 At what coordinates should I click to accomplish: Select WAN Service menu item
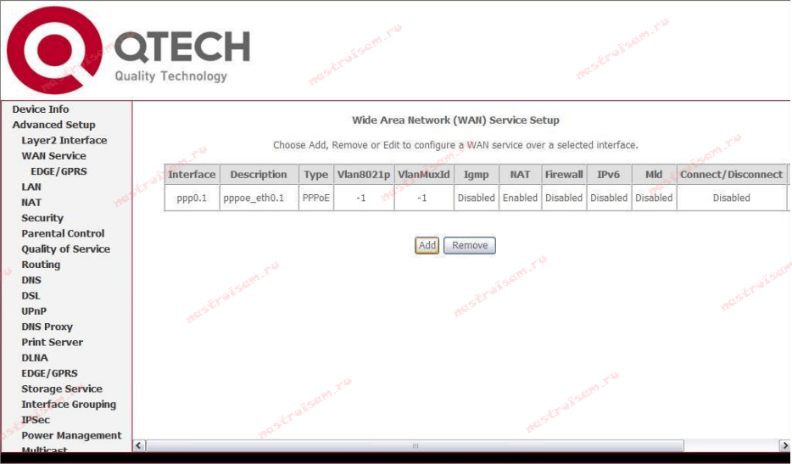(x=53, y=156)
